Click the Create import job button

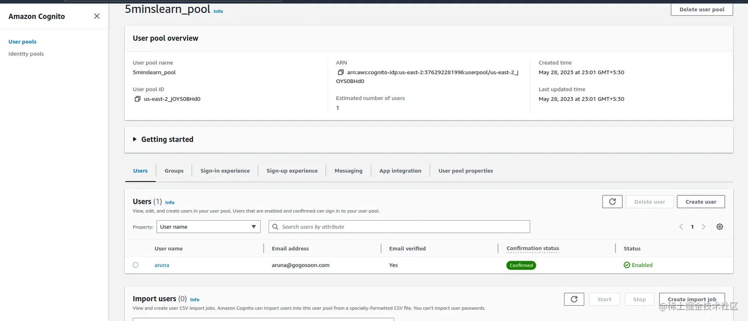(692, 299)
